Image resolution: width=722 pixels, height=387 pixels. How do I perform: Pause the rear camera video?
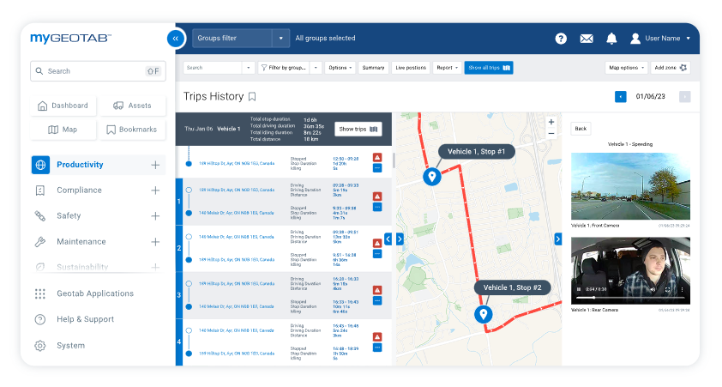pos(579,290)
